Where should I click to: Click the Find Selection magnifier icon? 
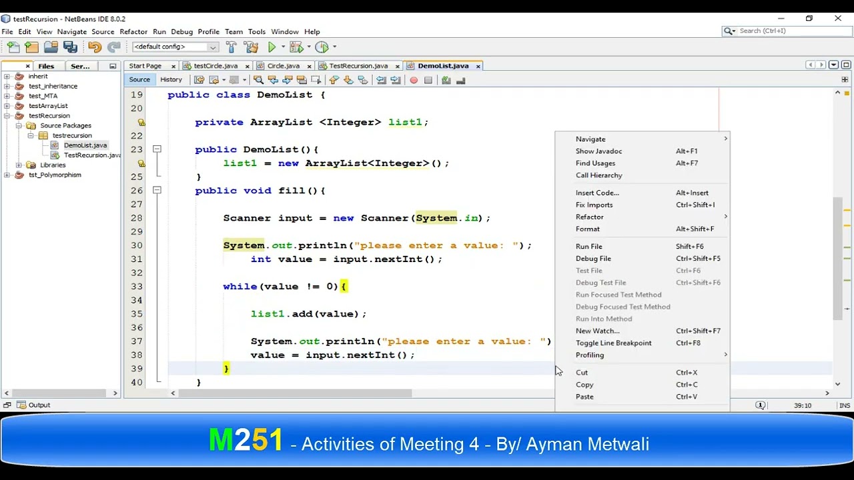[x=258, y=80]
